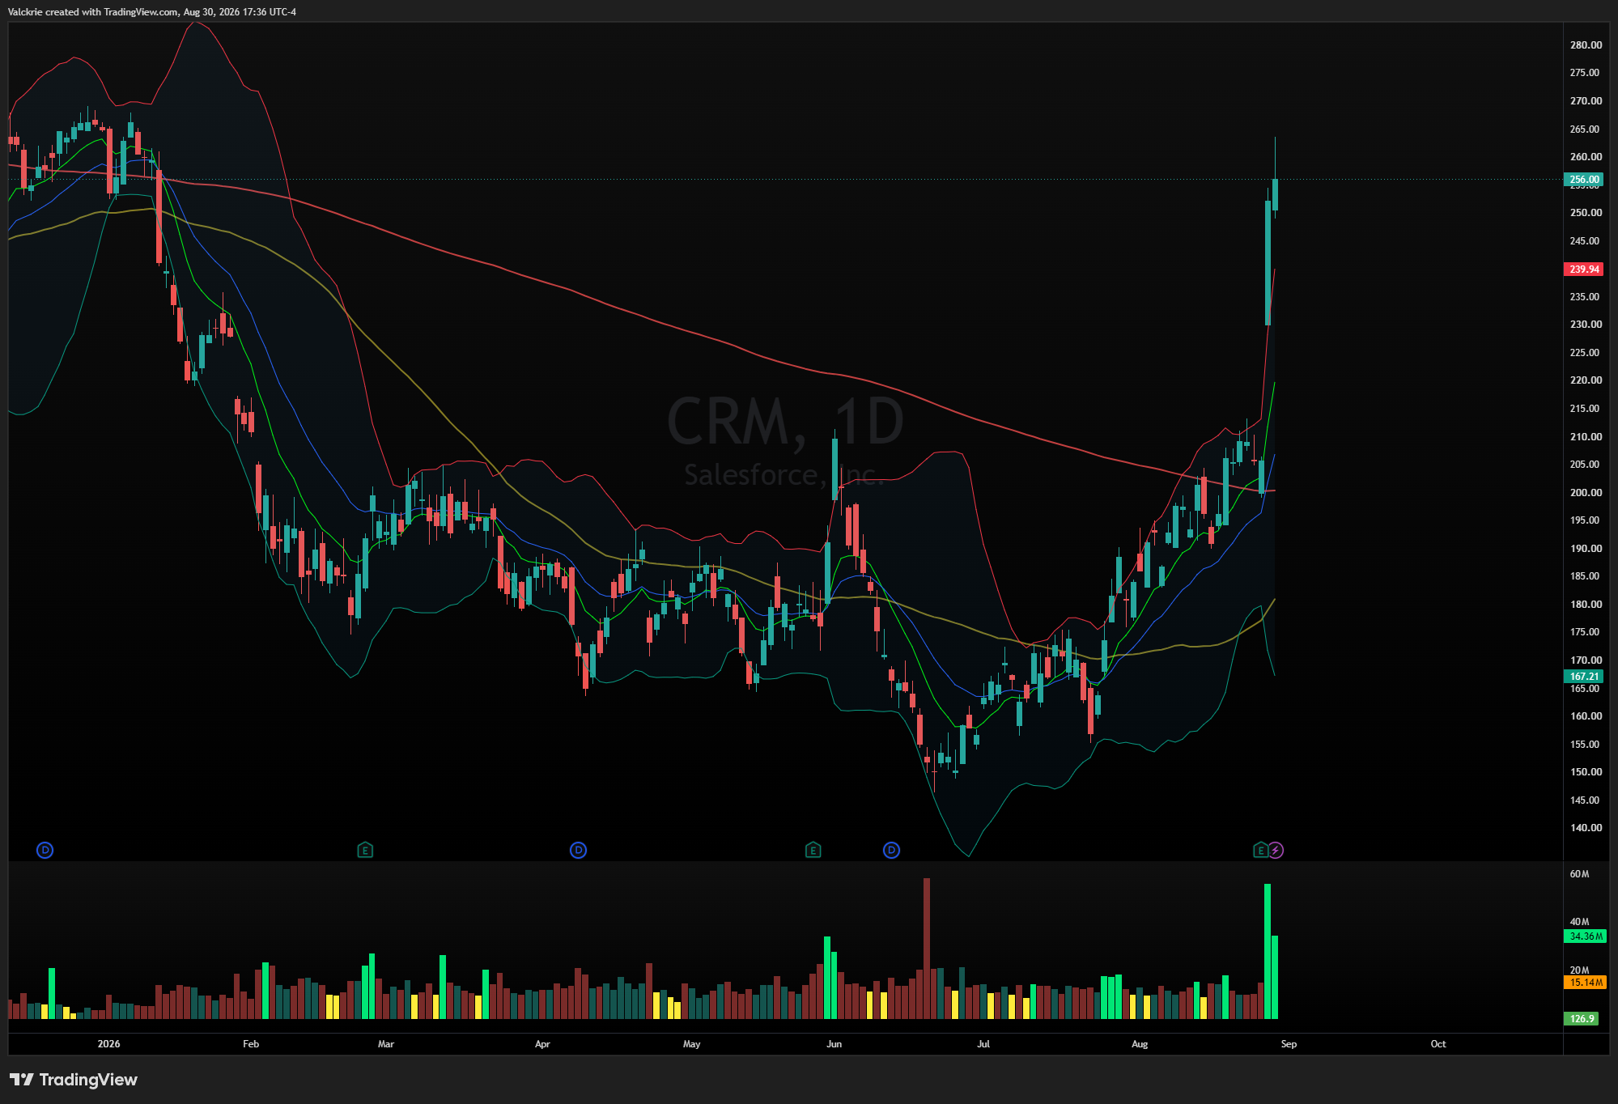
Task: Open the earnings marker just before June
Action: pos(813,850)
